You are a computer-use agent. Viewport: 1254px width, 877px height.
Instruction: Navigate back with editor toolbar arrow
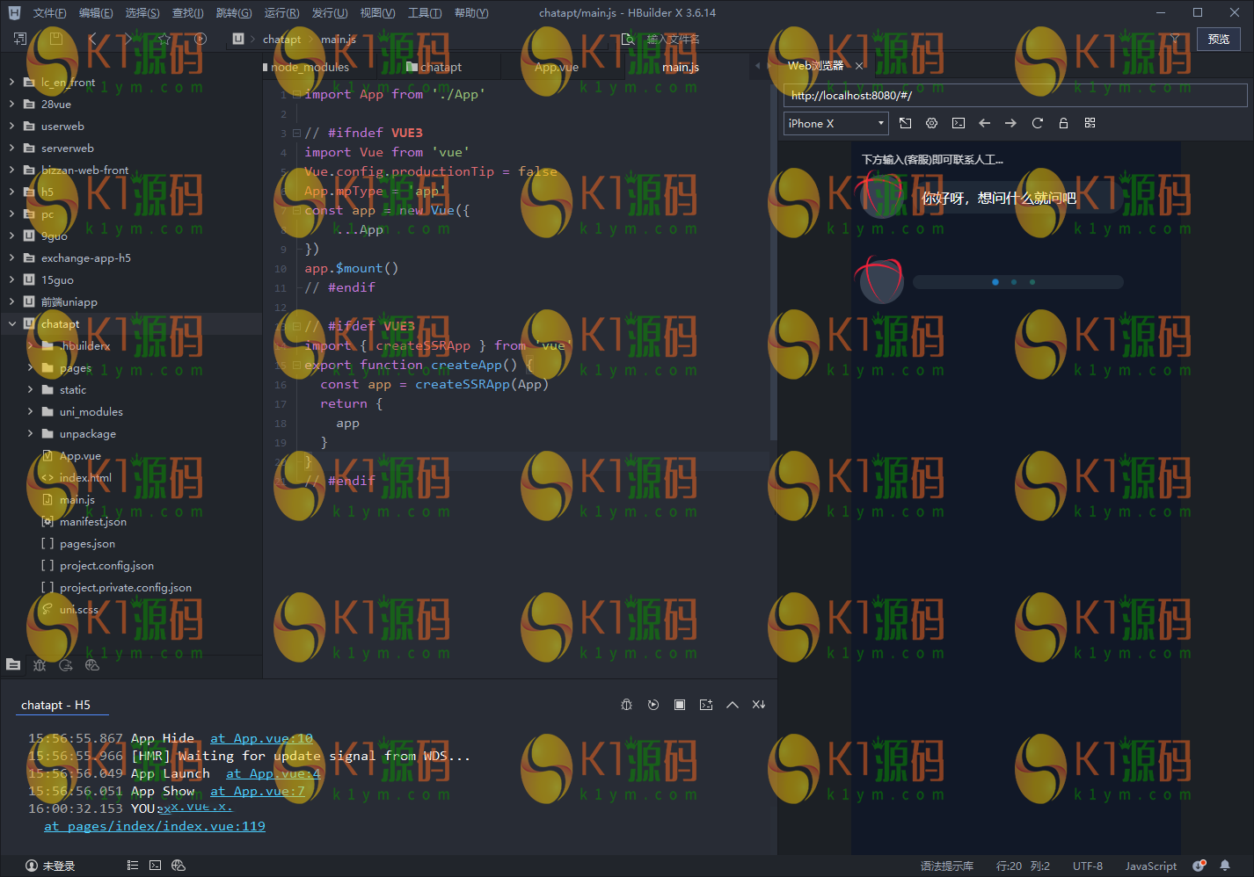coord(92,39)
